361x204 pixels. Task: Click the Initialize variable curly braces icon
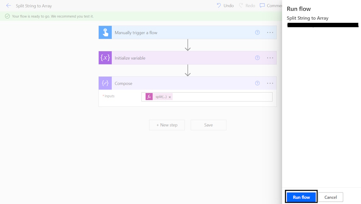pyautogui.click(x=105, y=58)
